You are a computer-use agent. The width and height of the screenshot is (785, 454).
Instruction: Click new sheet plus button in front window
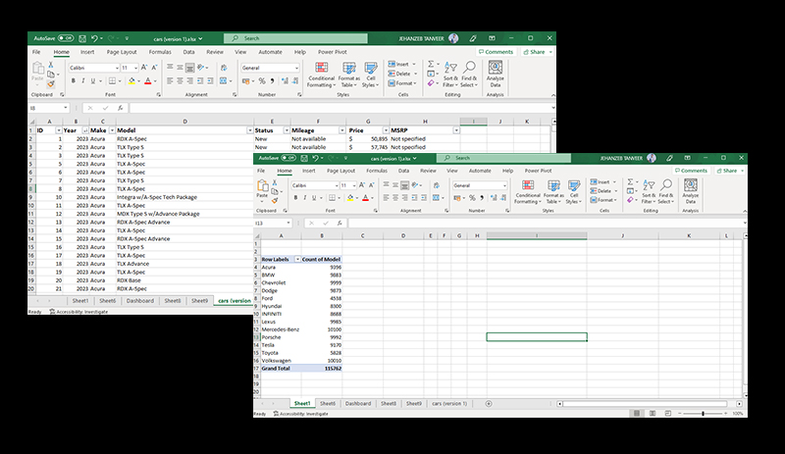point(489,403)
